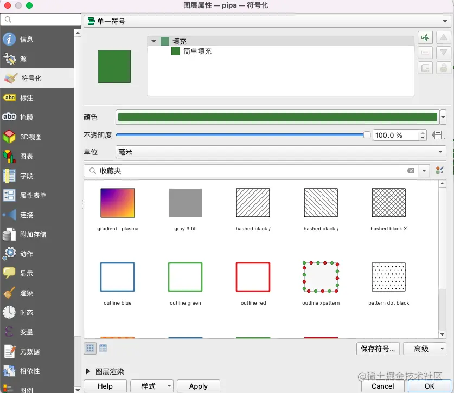The width and height of the screenshot is (454, 393).
Task: Choose the outline green symbol
Action: [186, 277]
